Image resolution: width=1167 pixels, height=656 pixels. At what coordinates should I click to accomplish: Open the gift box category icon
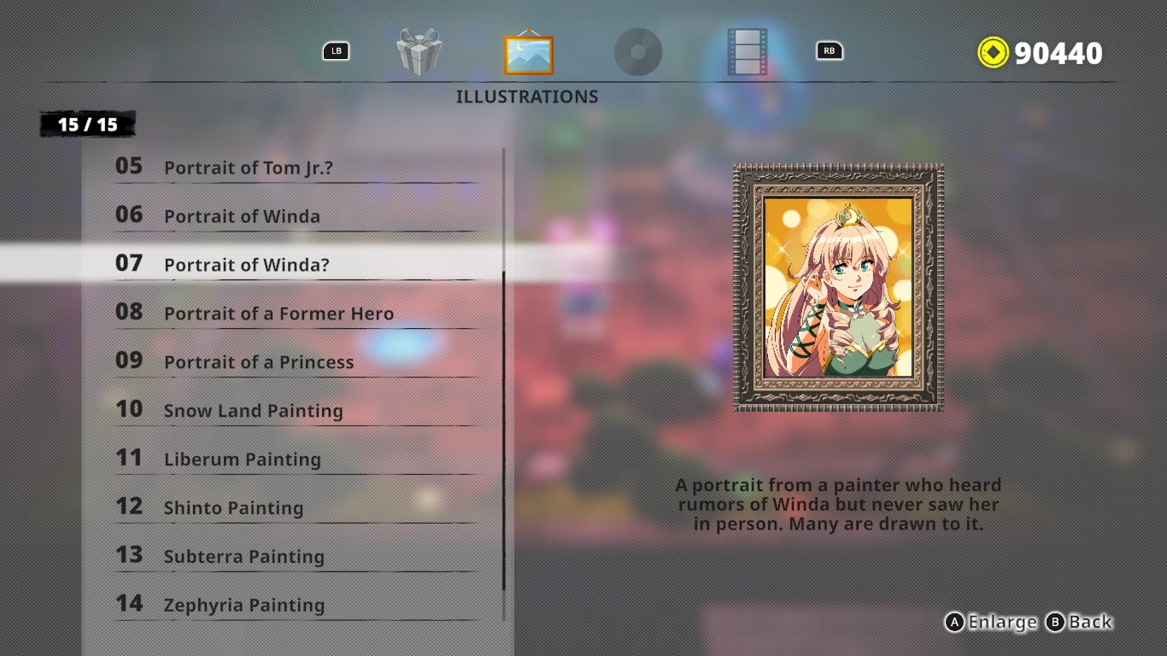point(419,52)
